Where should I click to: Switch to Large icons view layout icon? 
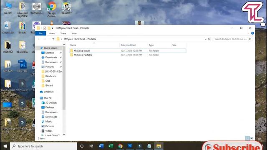click(252, 138)
